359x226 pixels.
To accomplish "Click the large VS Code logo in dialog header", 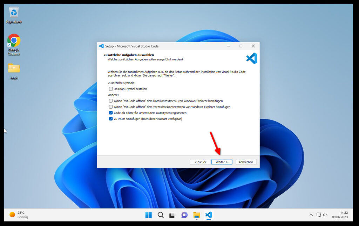I will point(252,58).
